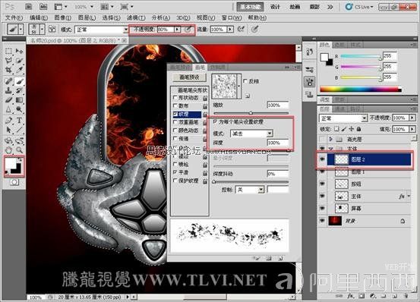Click the lock icon beside 形状动态
Screen dimensions: 420x302
205,98
